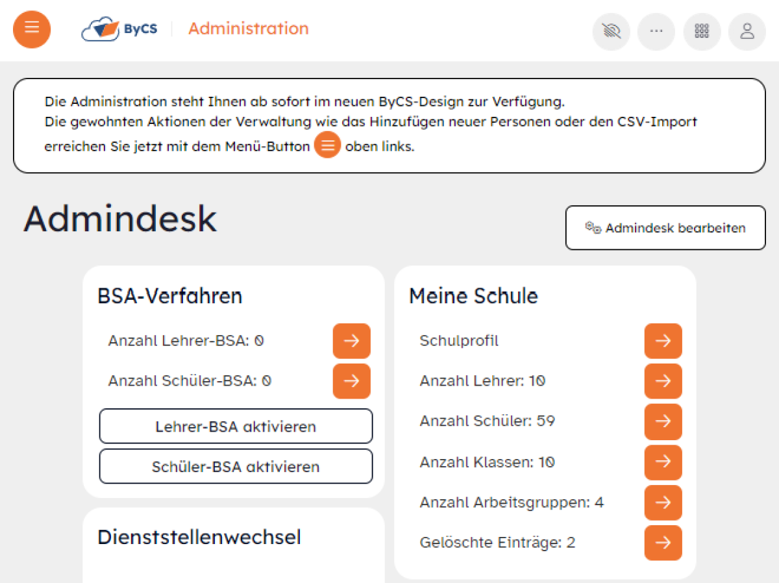Image resolution: width=779 pixels, height=583 pixels.
Task: Open the apps grid launcher
Action: (x=702, y=32)
